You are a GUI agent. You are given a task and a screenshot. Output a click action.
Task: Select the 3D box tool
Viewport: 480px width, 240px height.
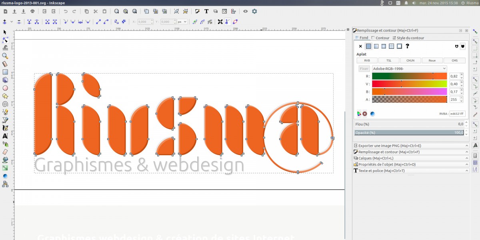(x=5, y=80)
